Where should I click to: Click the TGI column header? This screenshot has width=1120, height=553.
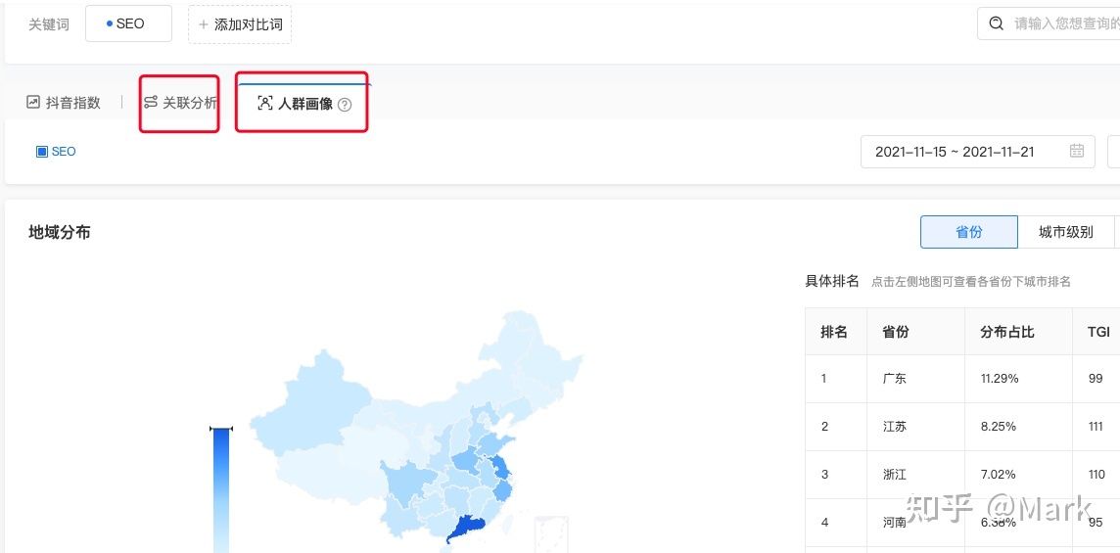pyautogui.click(x=1098, y=332)
